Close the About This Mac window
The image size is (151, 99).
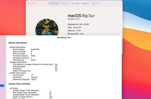coord(29,3)
